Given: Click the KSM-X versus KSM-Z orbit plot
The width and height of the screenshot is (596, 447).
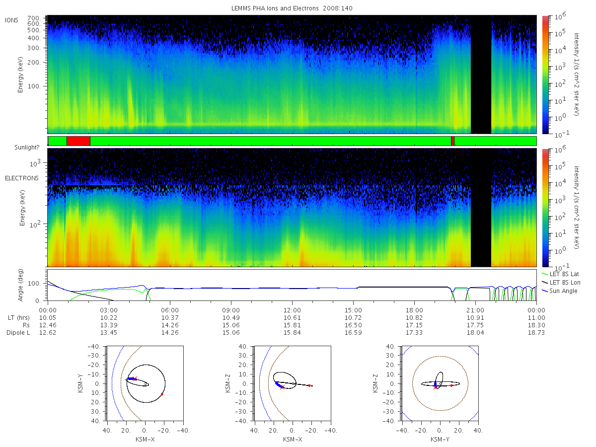Looking at the screenshot, I should (x=292, y=383).
